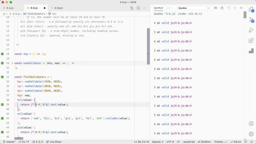Screen dimensions: 256x144
Task: Click the master git branch indicator
Action: tap(10, 142)
